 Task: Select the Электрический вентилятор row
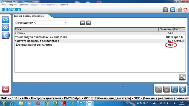point(100,45)
